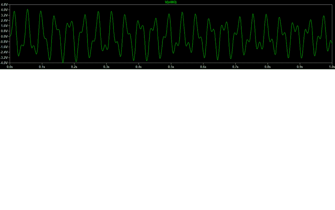Click the 0.0s time axis label
This screenshot has height=210, width=335.
click(x=10, y=67)
